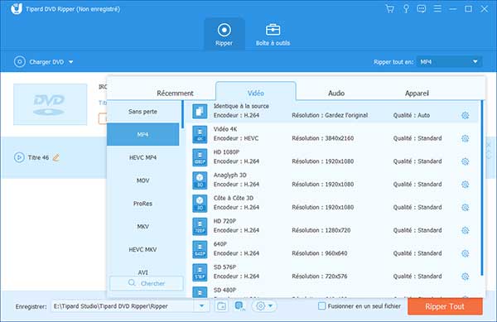
Task: Open the feedback chat icon
Action: pyautogui.click(x=422, y=8)
